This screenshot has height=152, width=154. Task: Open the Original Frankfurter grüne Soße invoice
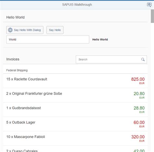pos(75,95)
